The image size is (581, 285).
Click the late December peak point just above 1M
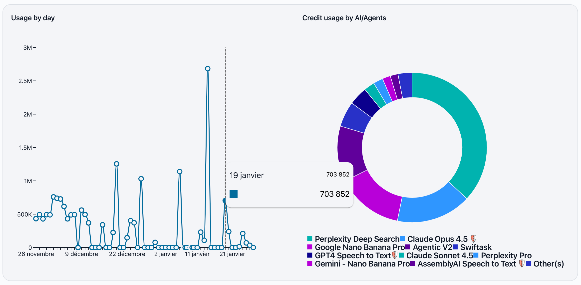(x=141, y=179)
